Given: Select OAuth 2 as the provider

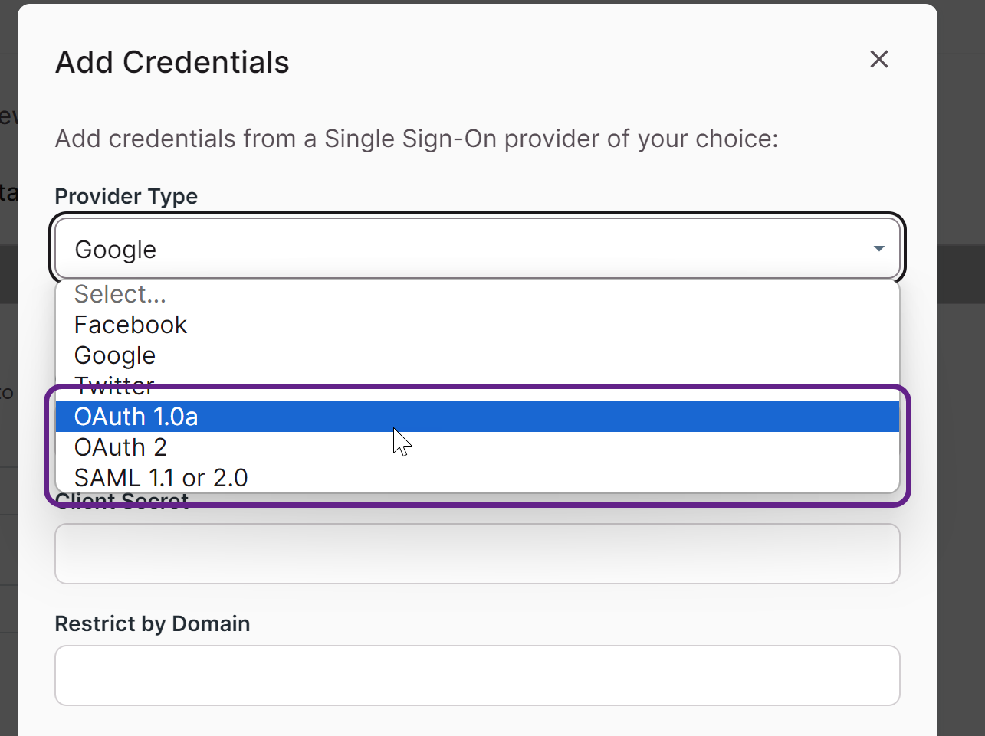Looking at the screenshot, I should coord(120,447).
